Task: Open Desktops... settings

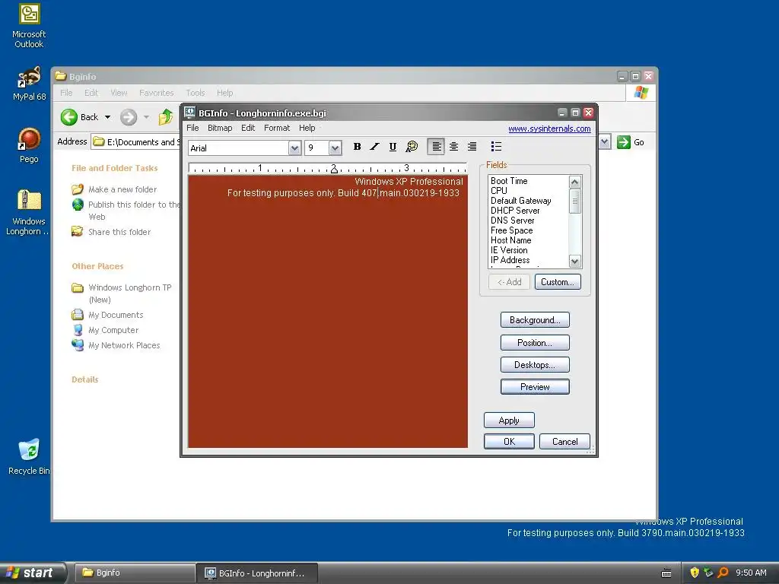Action: pyautogui.click(x=535, y=365)
